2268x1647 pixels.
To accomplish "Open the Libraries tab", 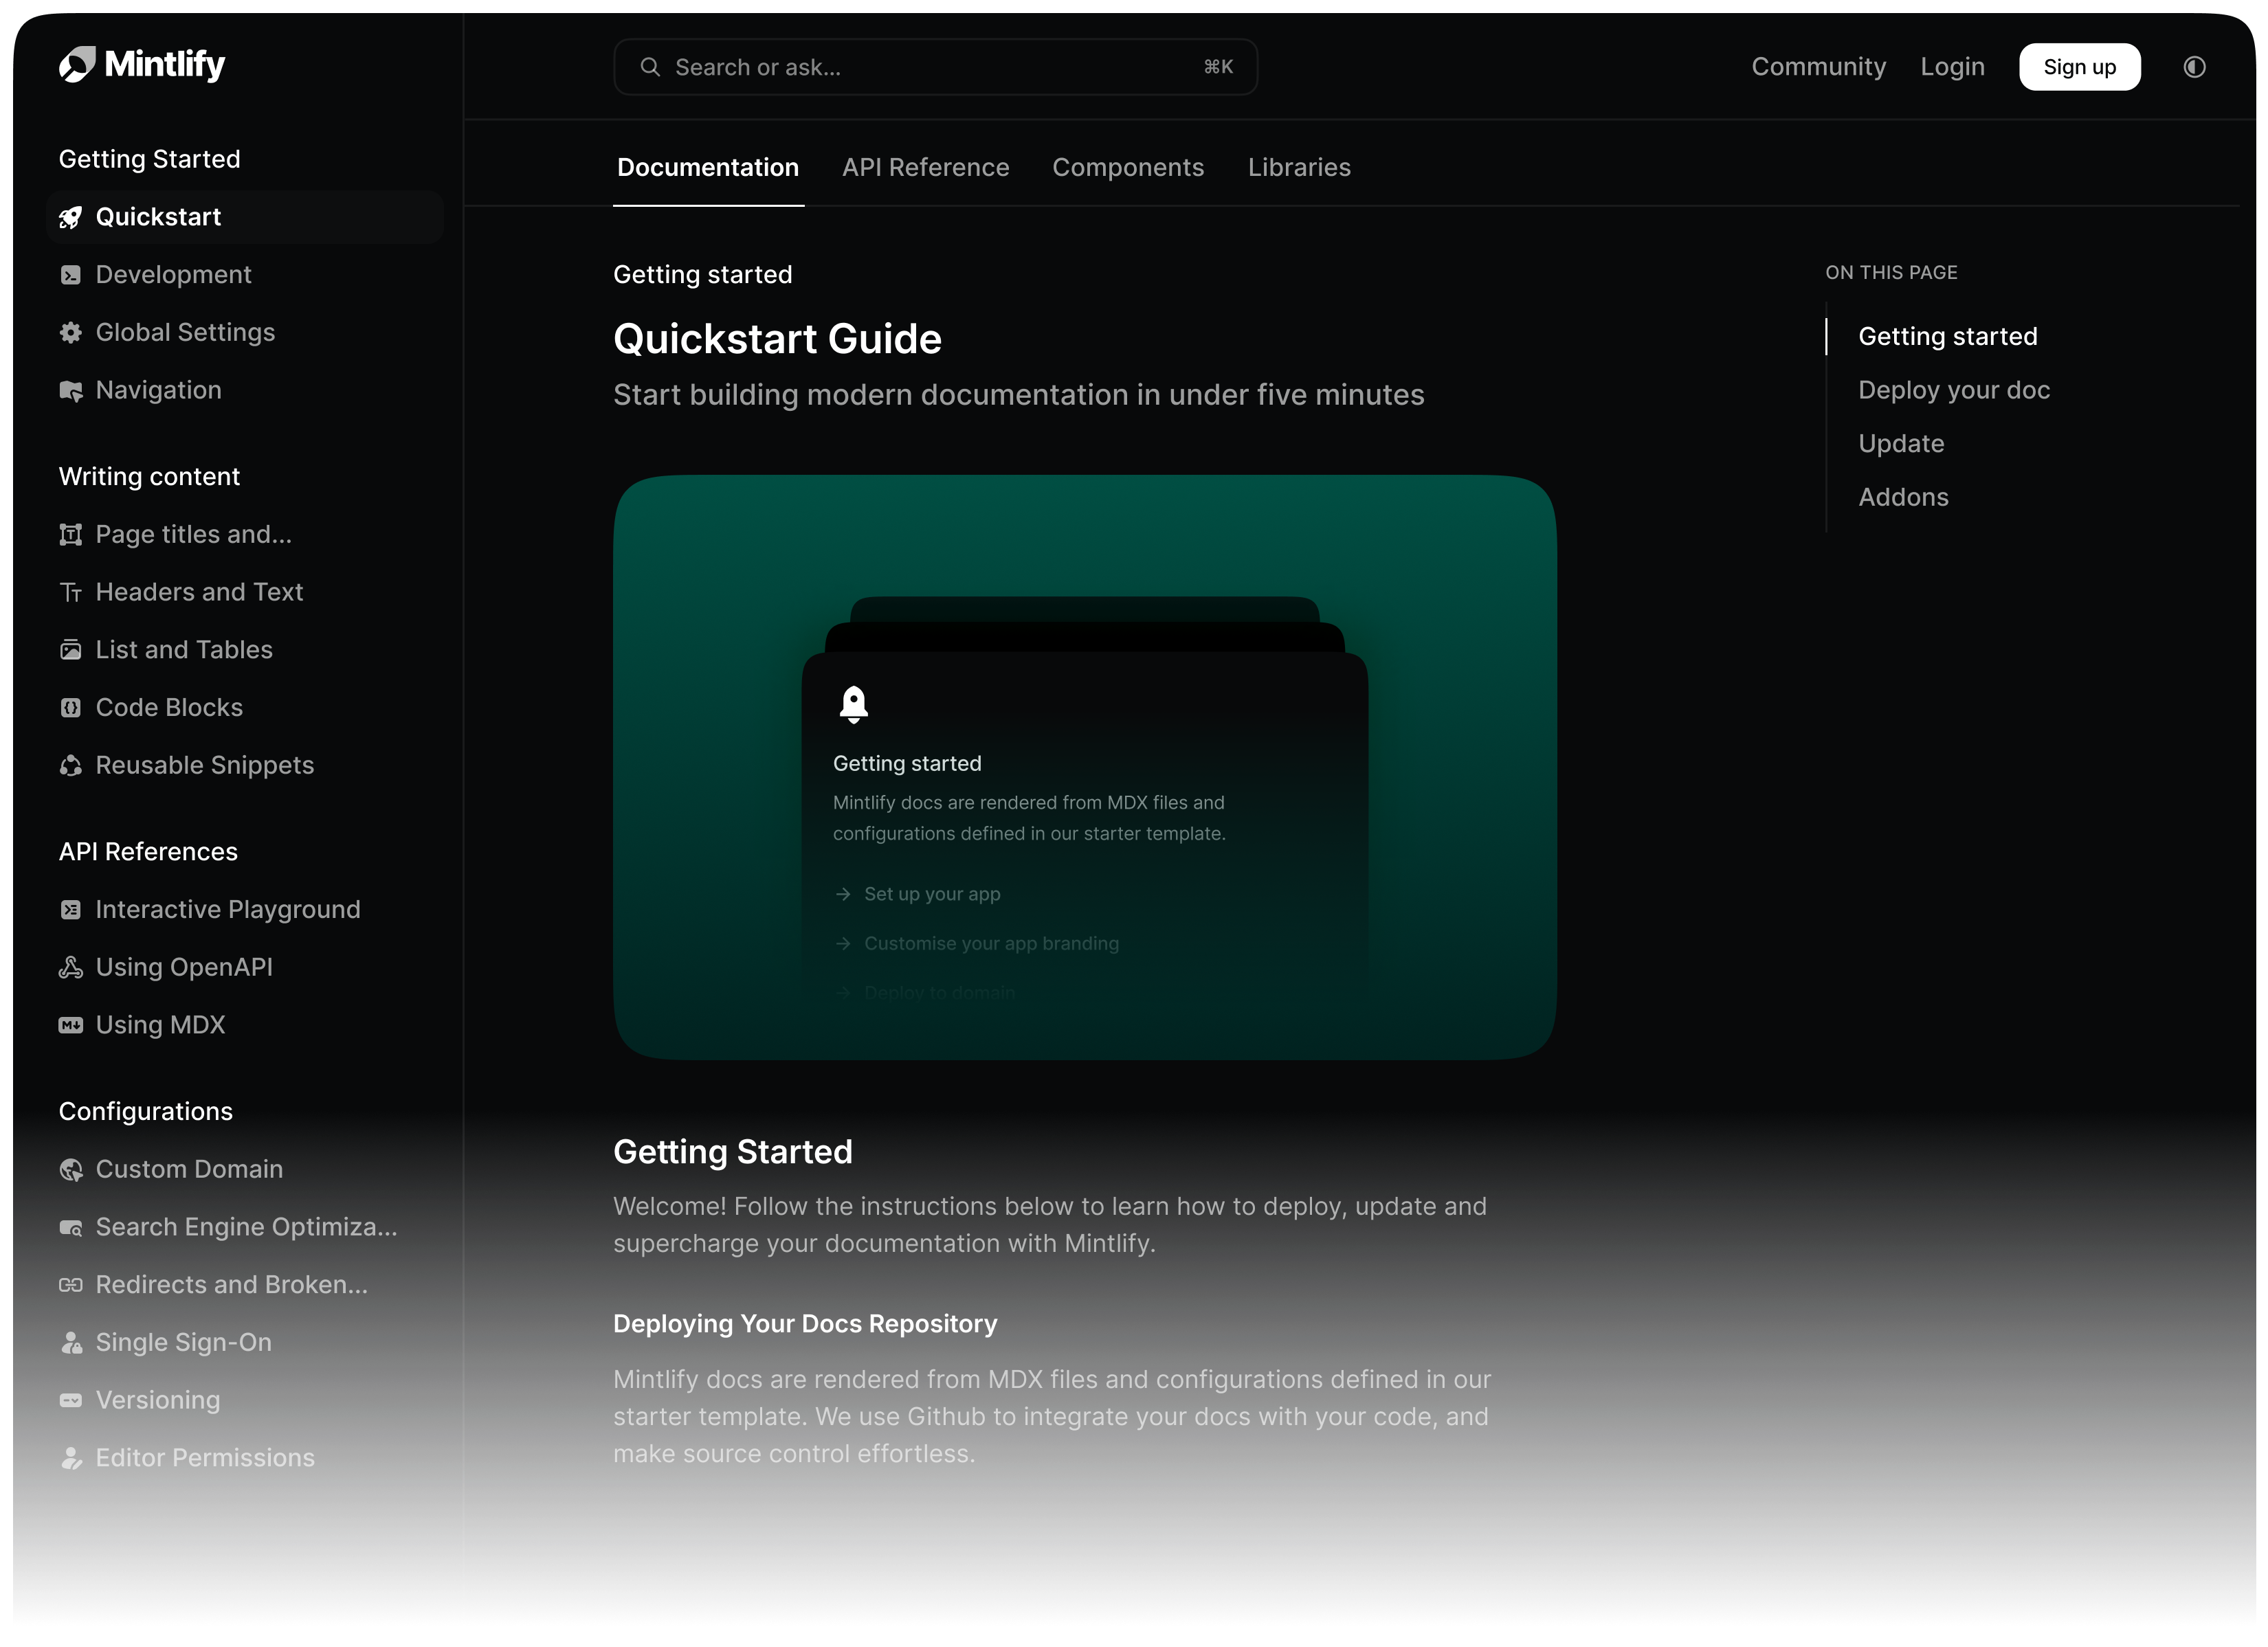I will click(1299, 168).
